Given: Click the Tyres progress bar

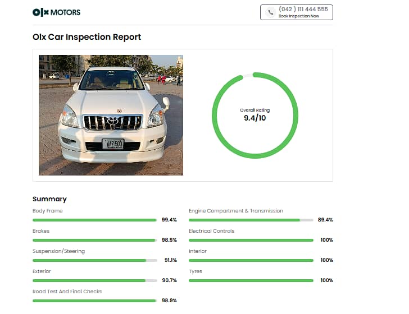Looking at the screenshot, I should [x=251, y=280].
